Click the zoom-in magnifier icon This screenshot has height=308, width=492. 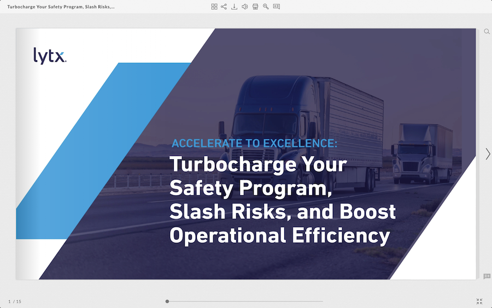click(x=266, y=7)
